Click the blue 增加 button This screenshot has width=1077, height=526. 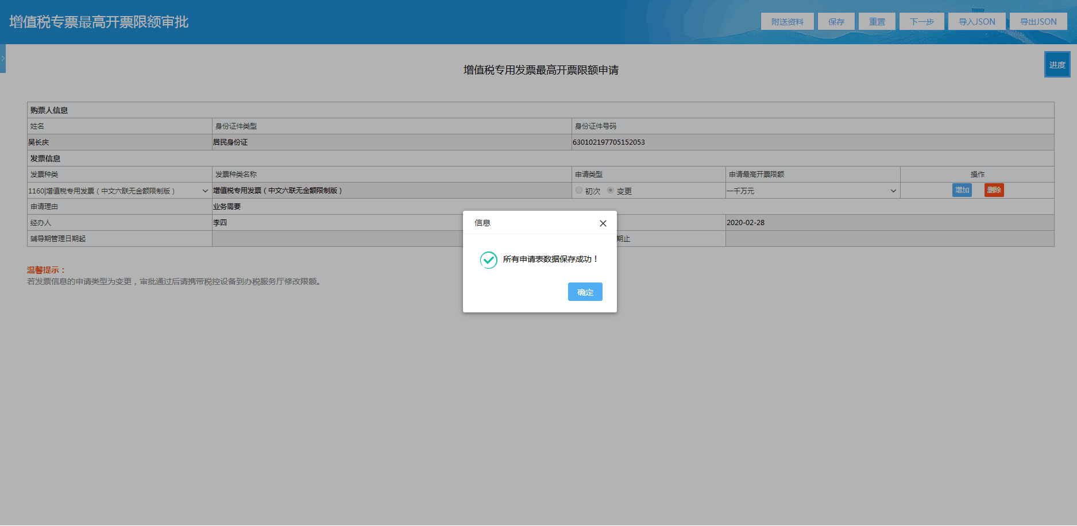962,190
